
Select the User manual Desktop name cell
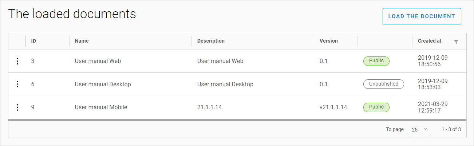click(x=103, y=84)
